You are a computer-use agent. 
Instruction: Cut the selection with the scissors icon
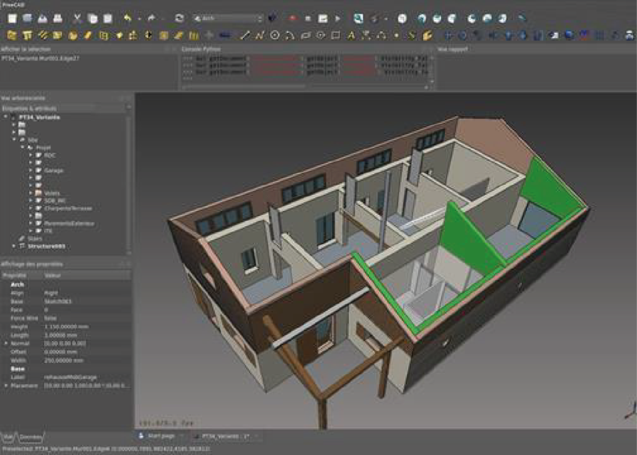(77, 18)
